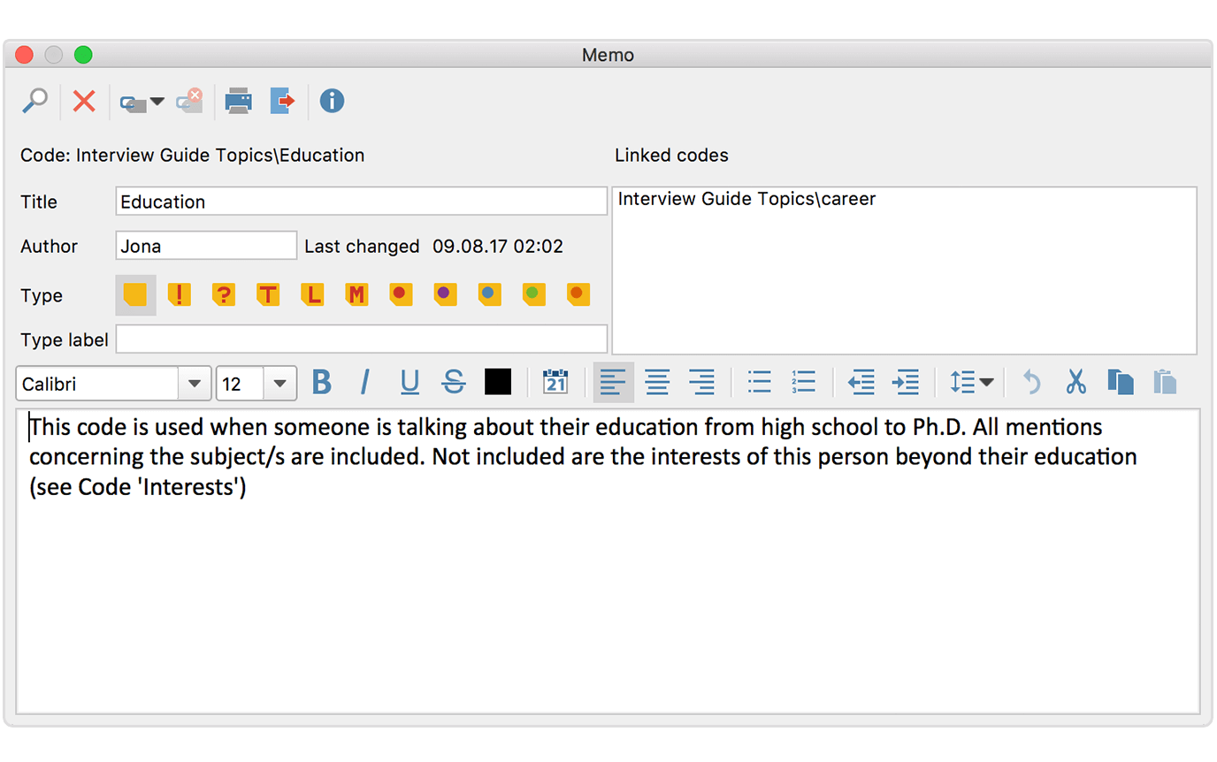Image resolution: width=1217 pixels, height=762 pixels.
Task: Print the memo using the printer icon
Action: pyautogui.click(x=238, y=101)
